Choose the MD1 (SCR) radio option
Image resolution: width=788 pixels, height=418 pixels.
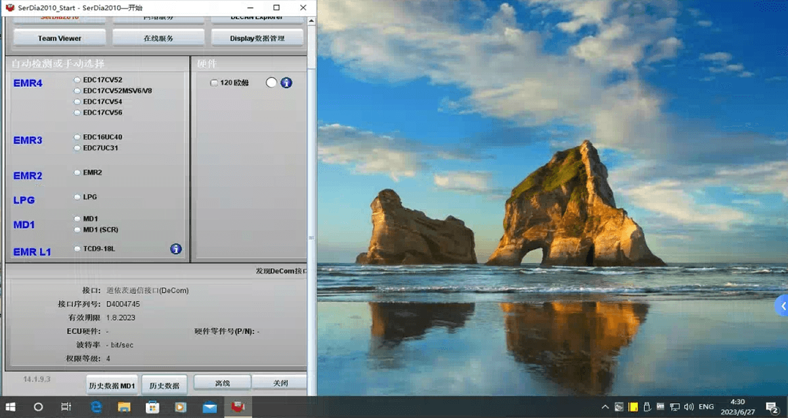(x=77, y=229)
